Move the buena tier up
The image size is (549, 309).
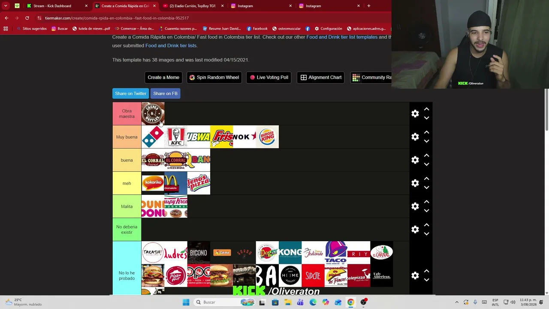[x=426, y=156]
